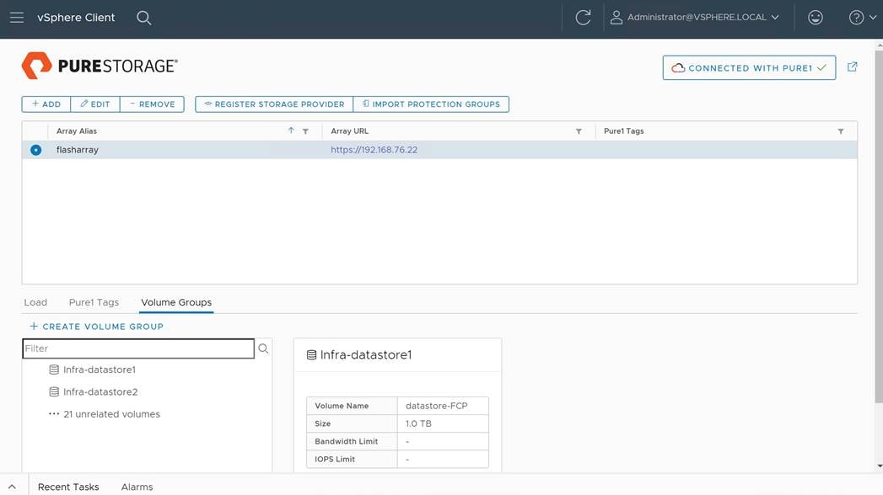Screen dimensions: 883x495
Task: Open the help question mark menu
Action: (x=862, y=18)
